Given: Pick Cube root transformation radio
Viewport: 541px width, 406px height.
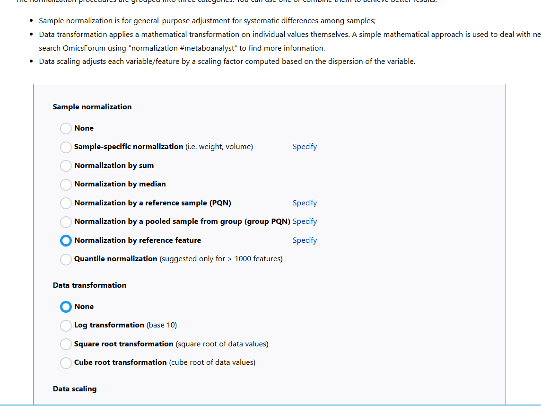Looking at the screenshot, I should tap(66, 363).
